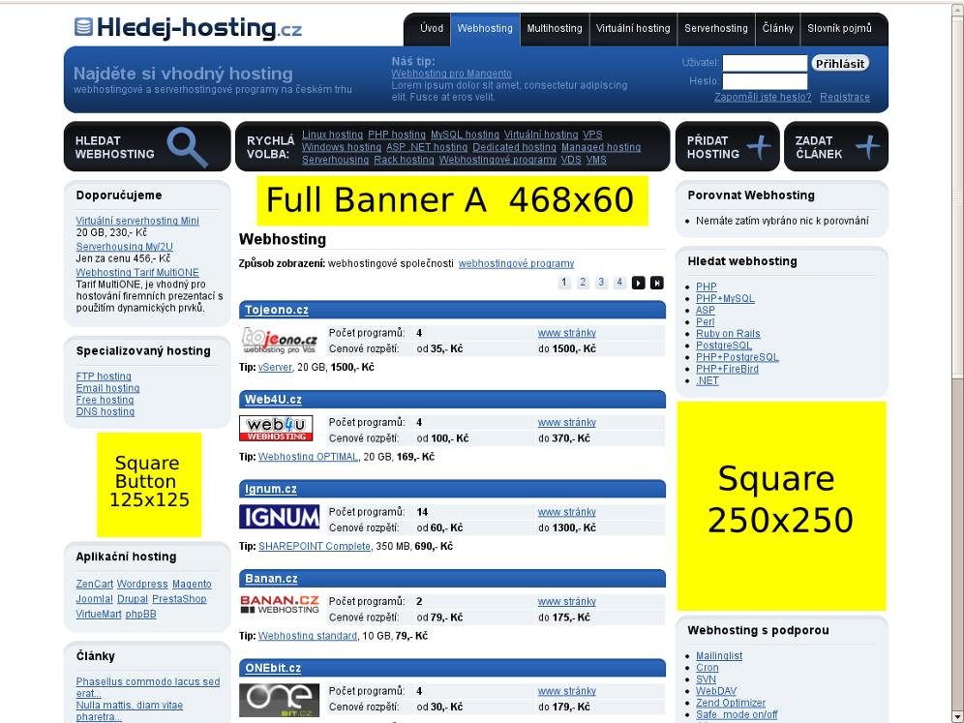The image size is (964, 723).
Task: Open the Zapoměli jste heslo? link
Action: coord(763,97)
